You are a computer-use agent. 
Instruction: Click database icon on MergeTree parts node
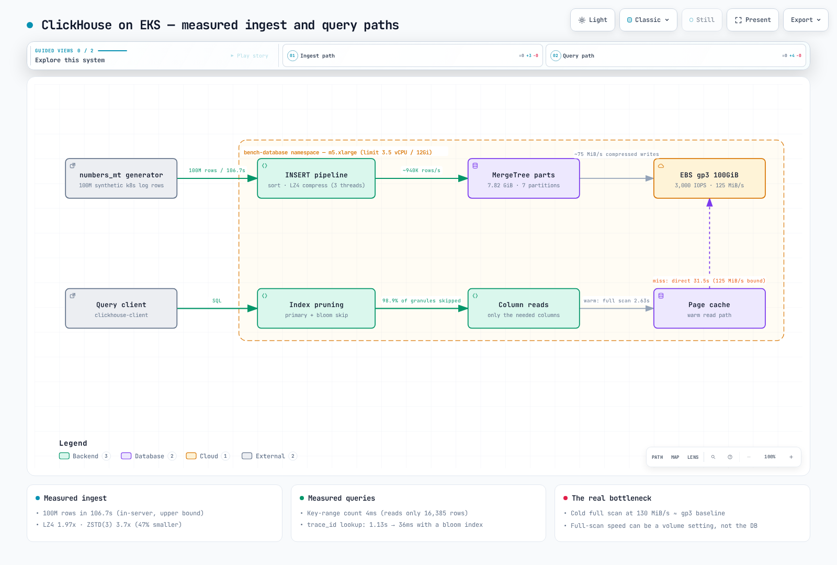point(475,165)
